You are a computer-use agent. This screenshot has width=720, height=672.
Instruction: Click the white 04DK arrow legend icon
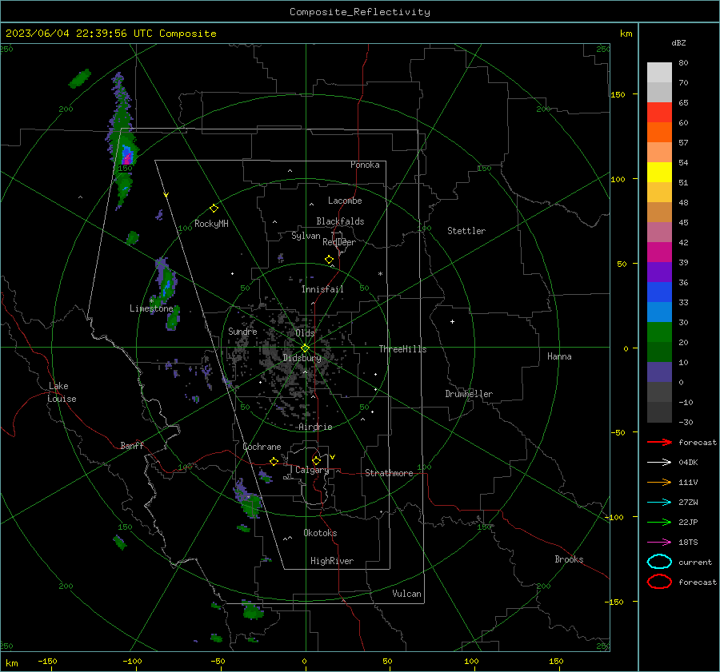[659, 462]
